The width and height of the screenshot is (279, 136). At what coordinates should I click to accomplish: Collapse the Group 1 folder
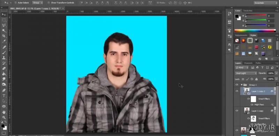point(242,85)
